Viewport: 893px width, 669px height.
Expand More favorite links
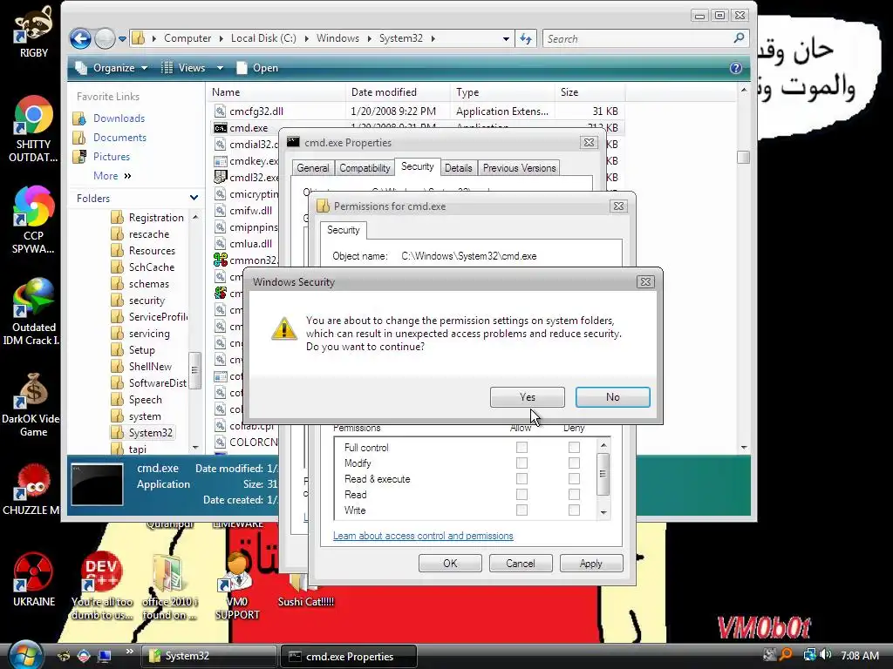click(112, 176)
